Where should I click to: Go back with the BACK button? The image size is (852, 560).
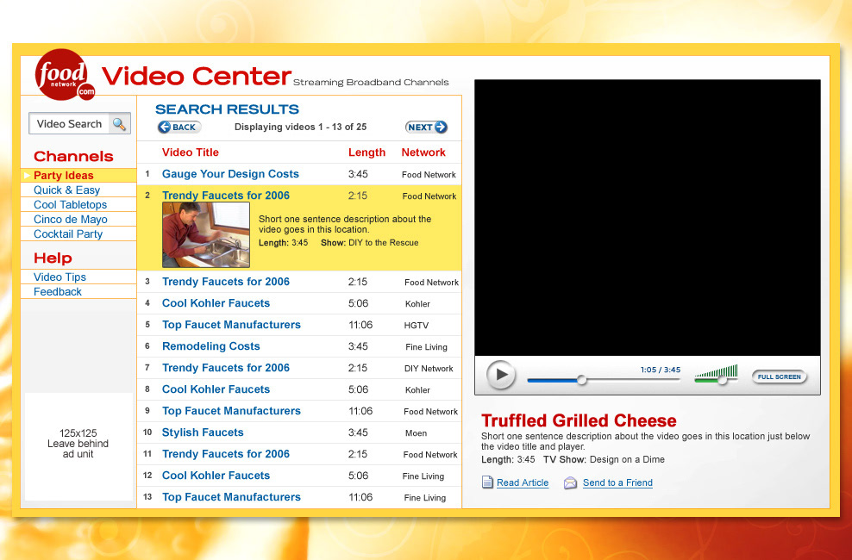[179, 127]
